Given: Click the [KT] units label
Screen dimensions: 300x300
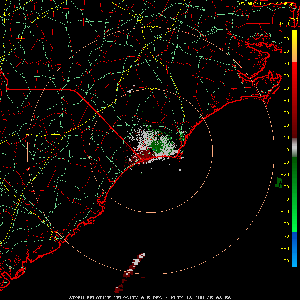Looking at the screenshot, I should coord(285,23).
